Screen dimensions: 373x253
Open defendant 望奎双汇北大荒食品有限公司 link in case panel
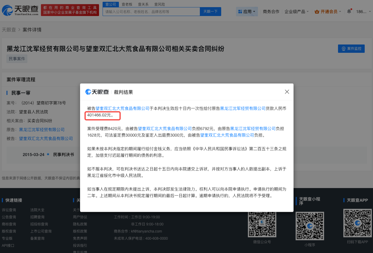click(x=46, y=139)
